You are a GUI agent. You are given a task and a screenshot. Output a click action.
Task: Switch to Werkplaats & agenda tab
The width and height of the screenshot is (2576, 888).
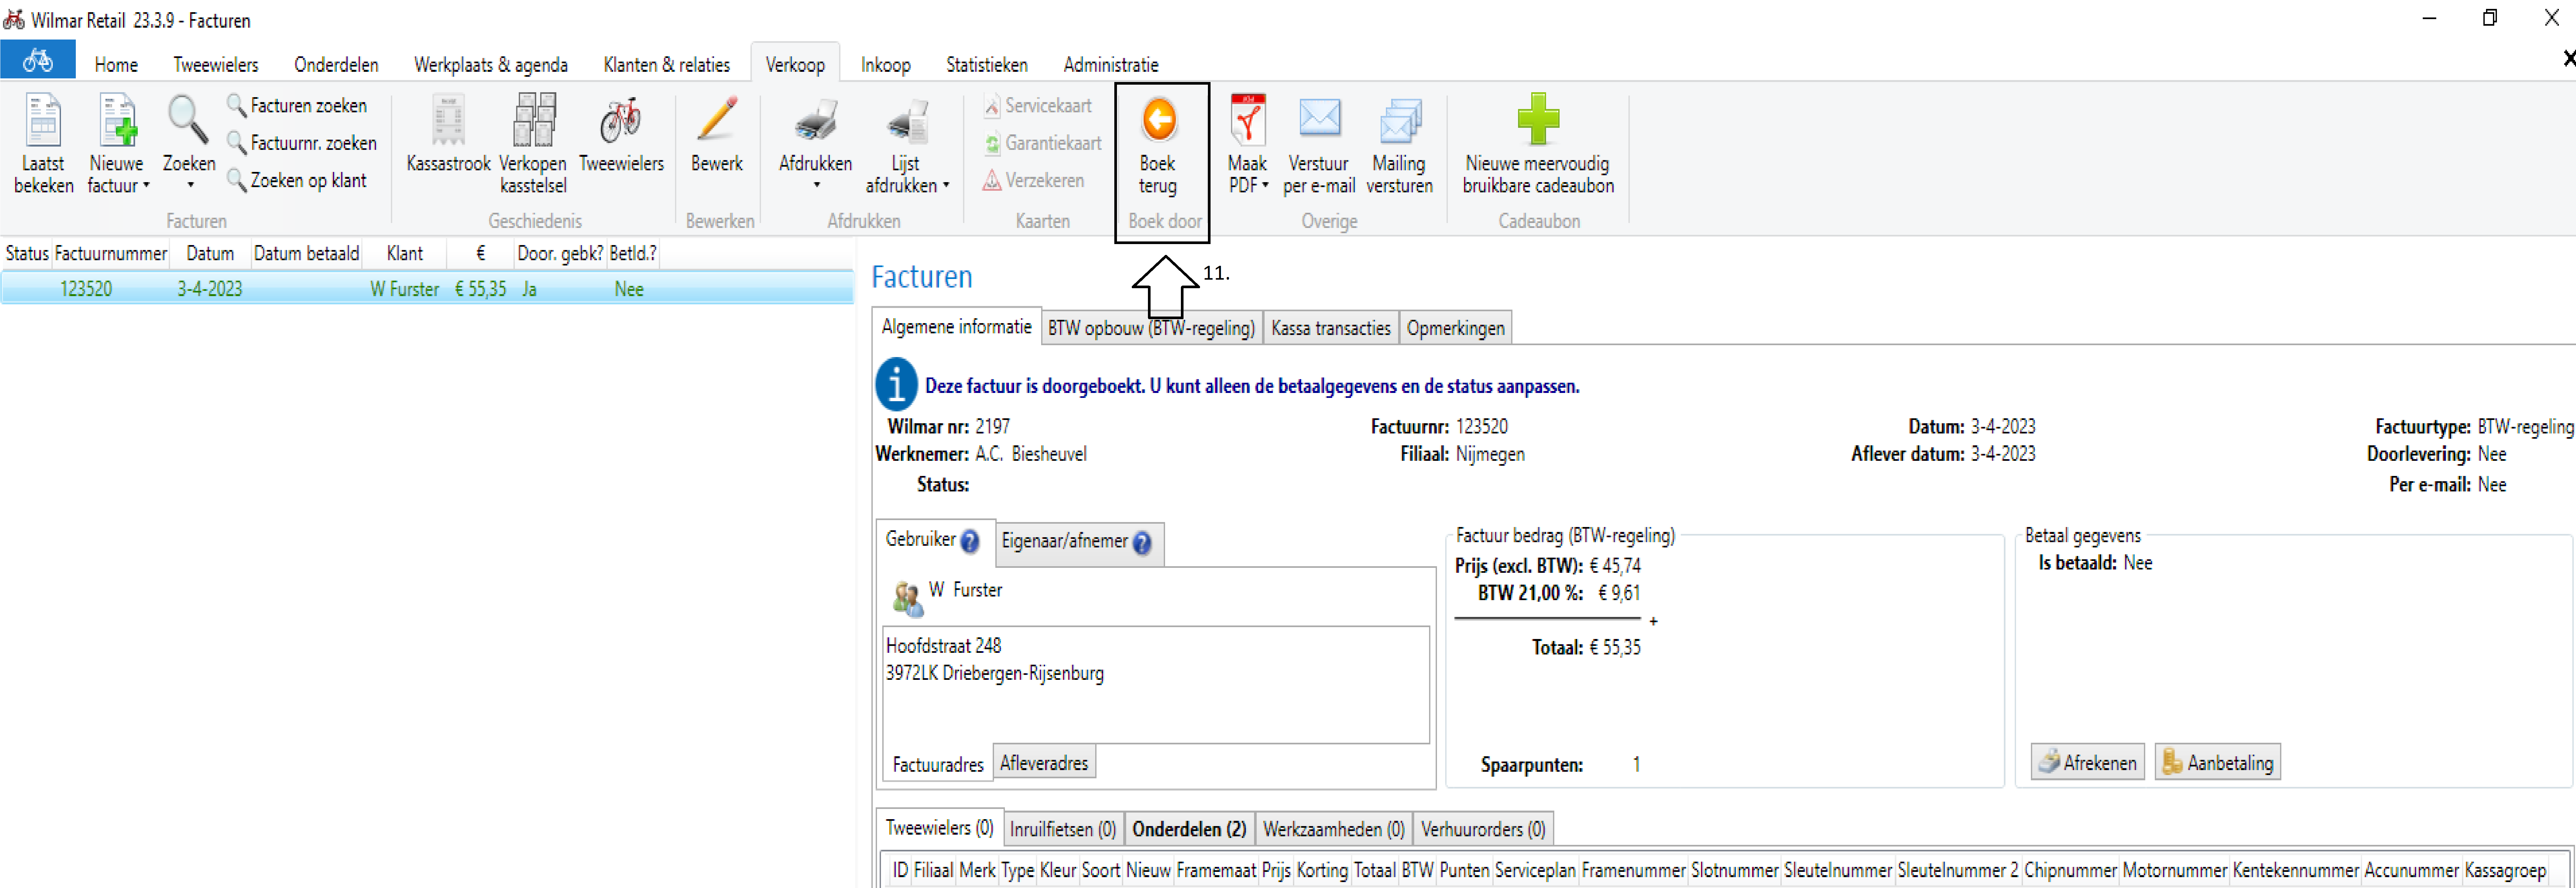tap(491, 65)
